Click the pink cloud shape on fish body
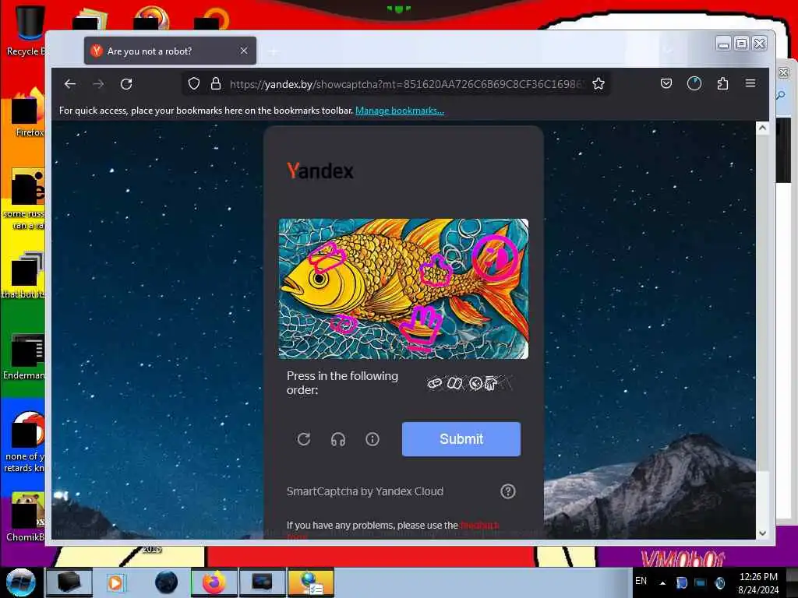This screenshot has width=798, height=598. [x=436, y=270]
